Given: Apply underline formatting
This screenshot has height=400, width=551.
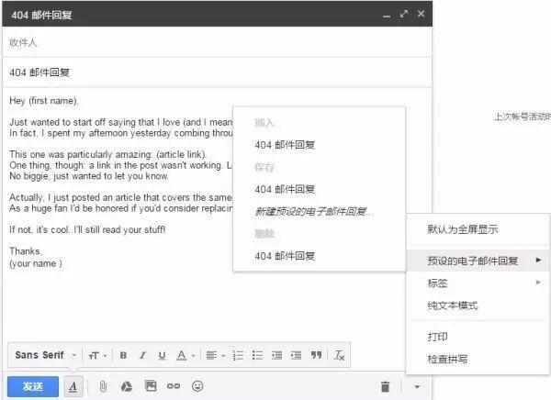Looking at the screenshot, I should pyautogui.click(x=162, y=355).
